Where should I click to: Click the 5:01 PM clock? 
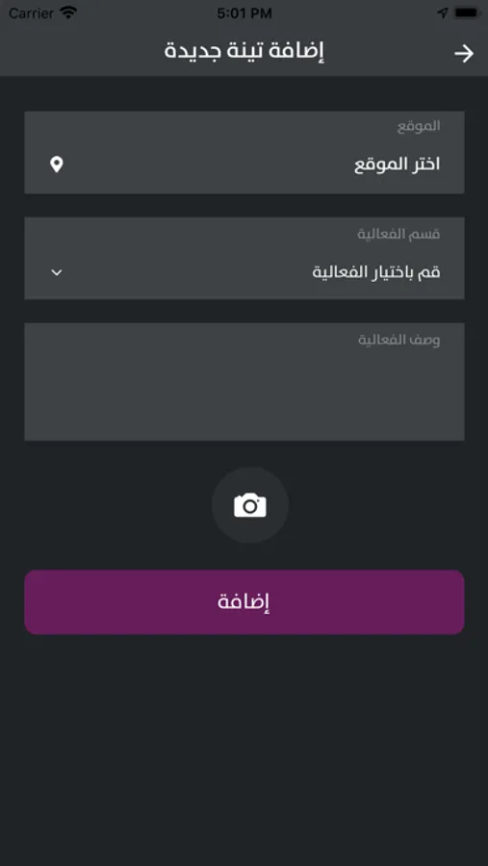(244, 13)
